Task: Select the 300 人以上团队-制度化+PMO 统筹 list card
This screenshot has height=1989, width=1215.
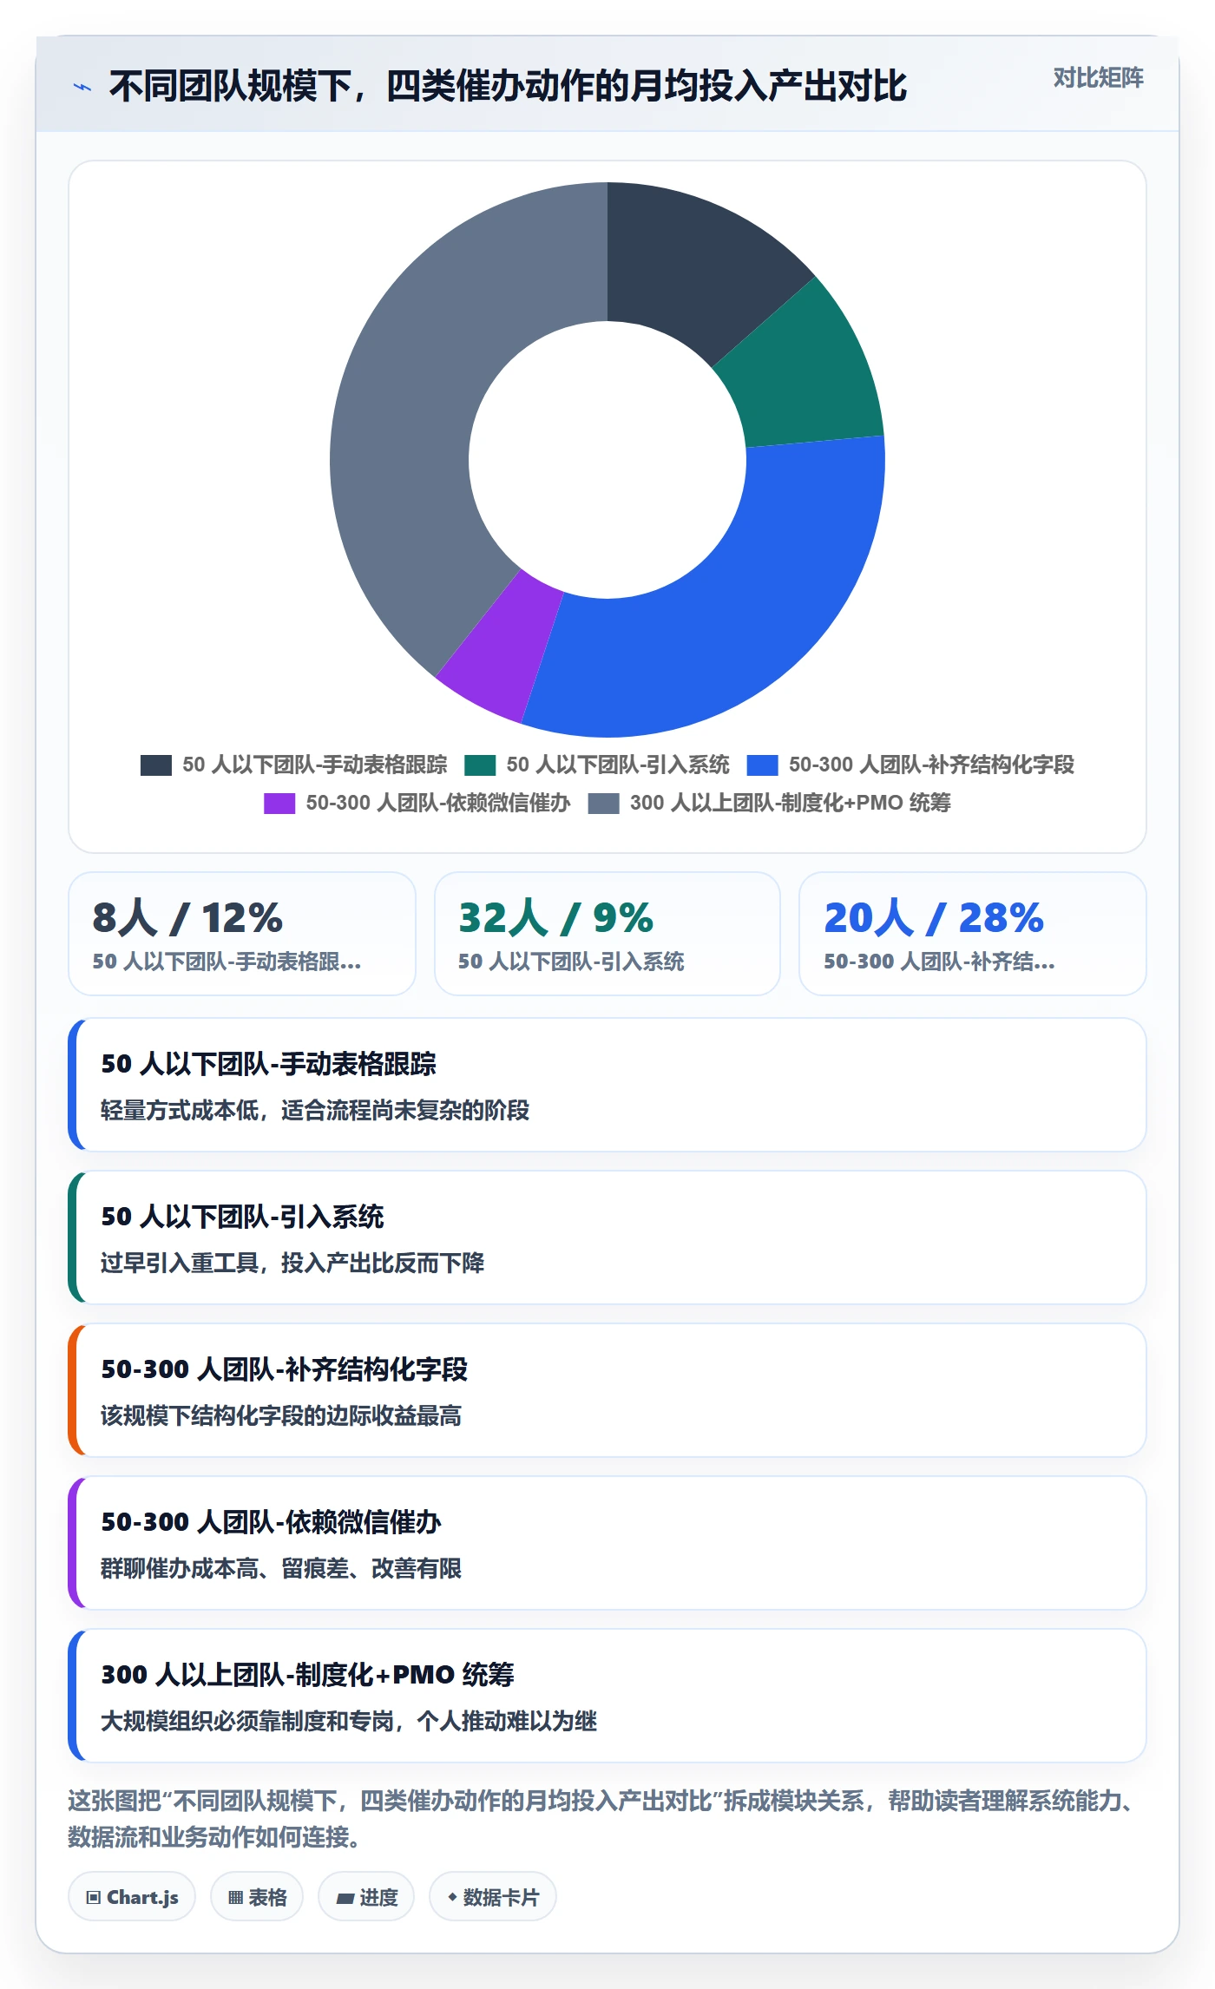Action: (607, 1696)
